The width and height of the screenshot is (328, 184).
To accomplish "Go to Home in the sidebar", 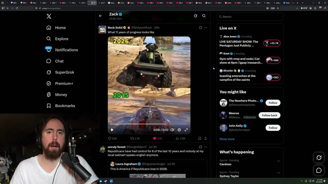I will 56,28.
